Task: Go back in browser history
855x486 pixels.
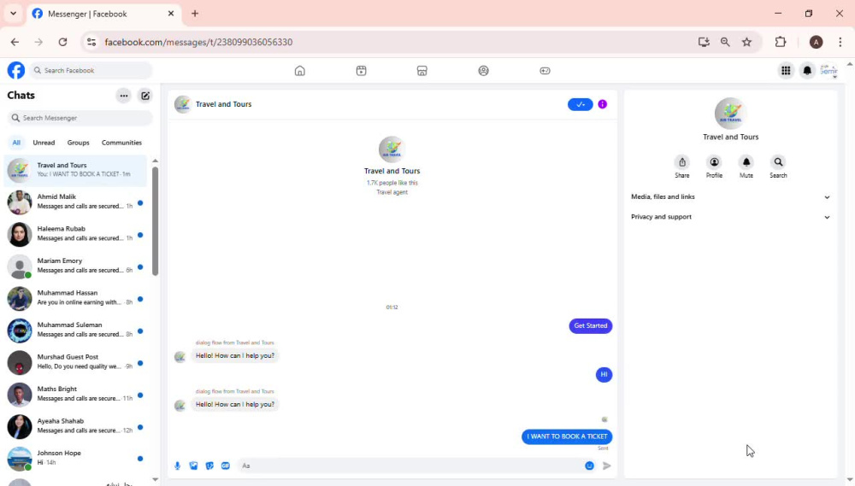Action: tap(15, 42)
